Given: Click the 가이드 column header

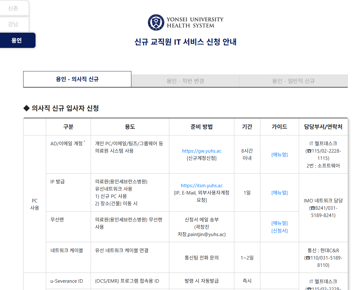Looking at the screenshot, I should click(280, 127).
